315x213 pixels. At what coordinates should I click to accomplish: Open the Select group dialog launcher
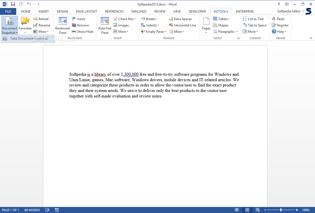tap(238, 38)
